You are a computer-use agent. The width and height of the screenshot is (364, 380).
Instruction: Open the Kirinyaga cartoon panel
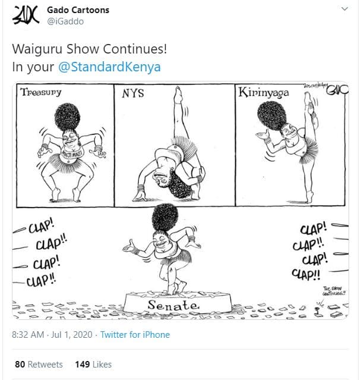coord(290,146)
